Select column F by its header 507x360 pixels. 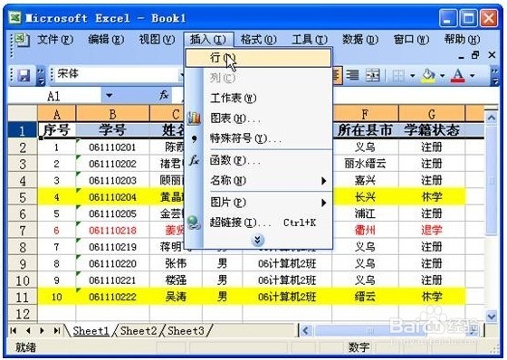coord(366,114)
